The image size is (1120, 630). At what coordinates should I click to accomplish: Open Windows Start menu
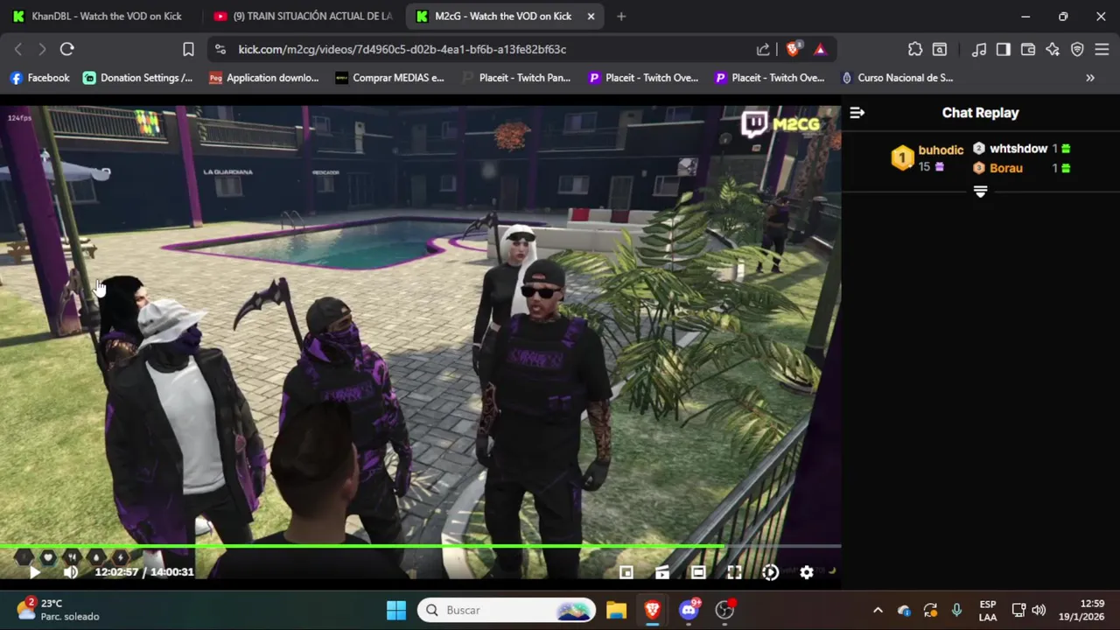(x=396, y=610)
